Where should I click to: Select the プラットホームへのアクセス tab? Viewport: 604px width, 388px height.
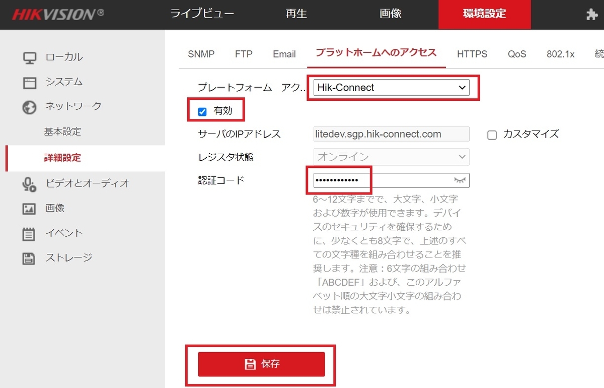point(376,53)
